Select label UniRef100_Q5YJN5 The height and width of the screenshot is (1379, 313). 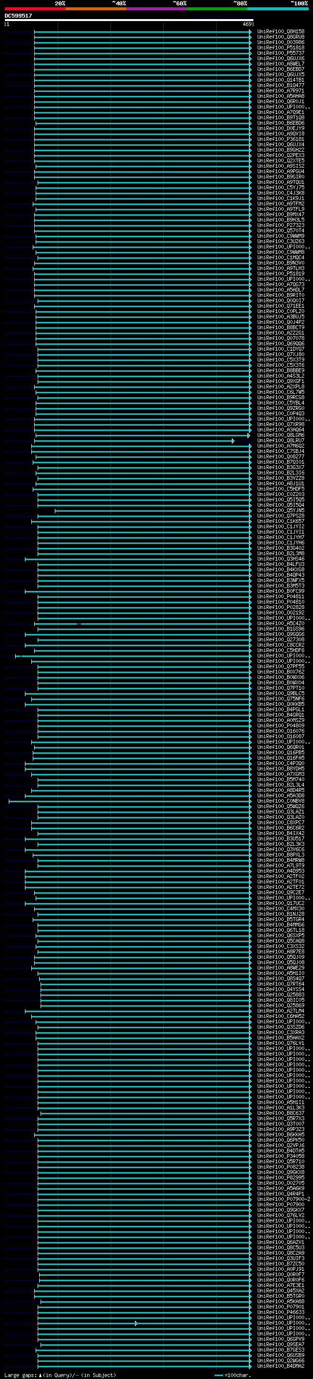pos(280,511)
